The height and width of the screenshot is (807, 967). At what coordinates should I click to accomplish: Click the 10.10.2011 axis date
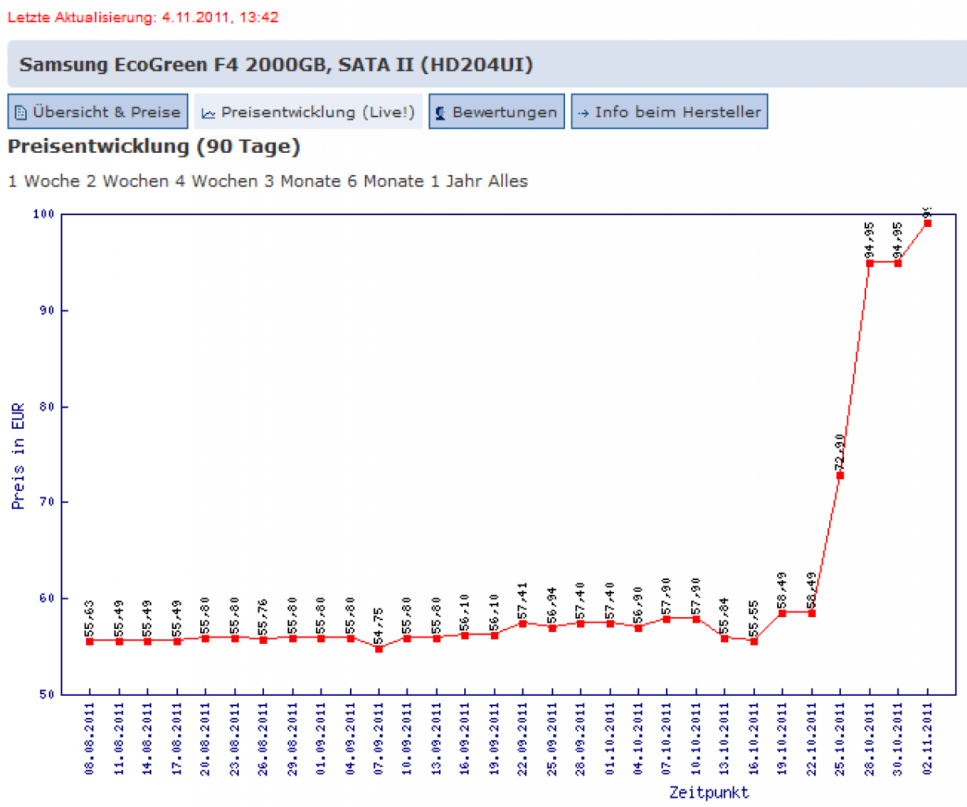696,739
